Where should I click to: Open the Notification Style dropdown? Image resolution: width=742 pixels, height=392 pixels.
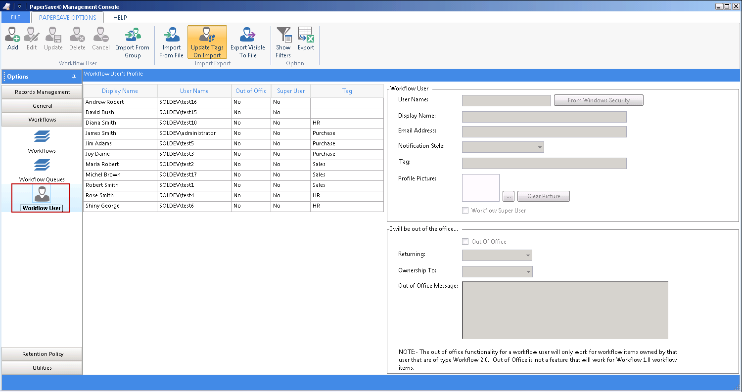[539, 147]
